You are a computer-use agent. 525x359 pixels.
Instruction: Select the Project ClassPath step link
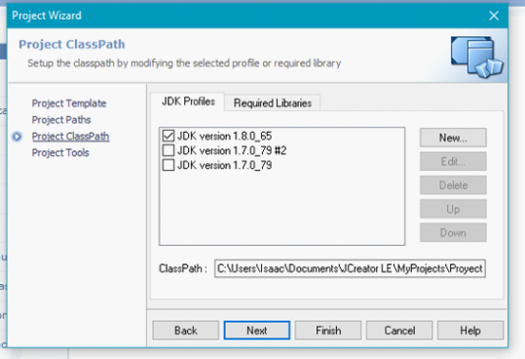[x=70, y=137]
